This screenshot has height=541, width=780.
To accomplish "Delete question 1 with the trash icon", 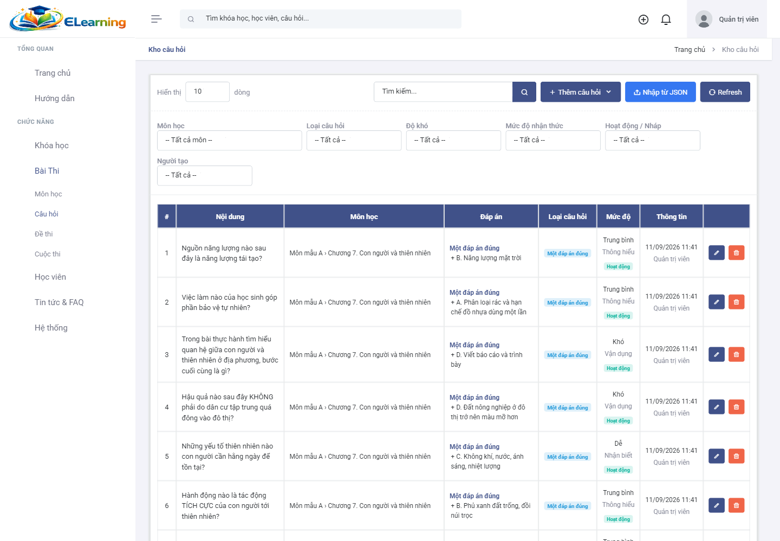I will point(736,253).
